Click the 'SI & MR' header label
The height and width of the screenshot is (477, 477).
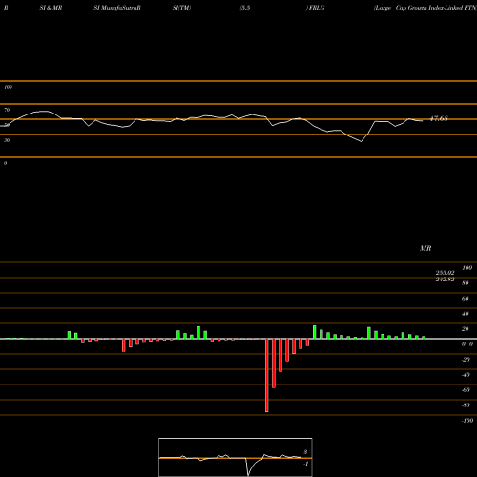[51, 8]
